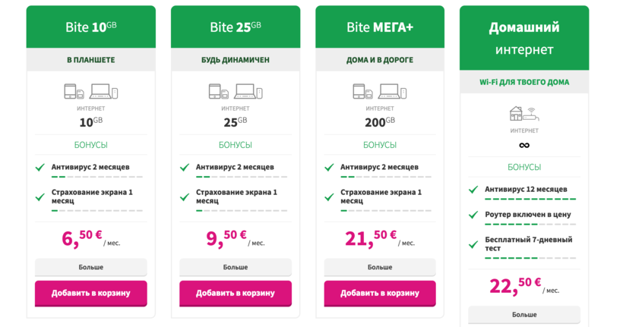Expand Больше details for Bite МЕГА+
Screen dimensions: 623x327
coord(380,267)
